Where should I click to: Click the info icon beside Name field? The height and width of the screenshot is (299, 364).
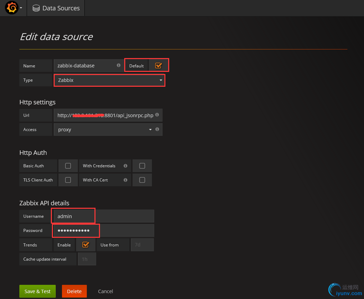pyautogui.click(x=119, y=65)
